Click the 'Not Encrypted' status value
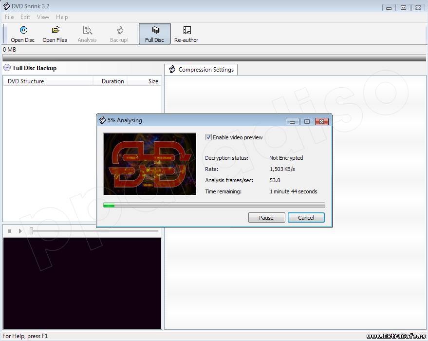The width and height of the screenshot is (428, 341). pos(286,158)
